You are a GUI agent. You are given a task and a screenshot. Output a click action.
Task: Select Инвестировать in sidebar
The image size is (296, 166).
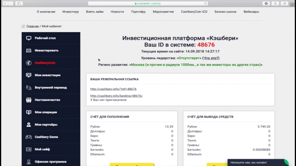[x=47, y=51]
